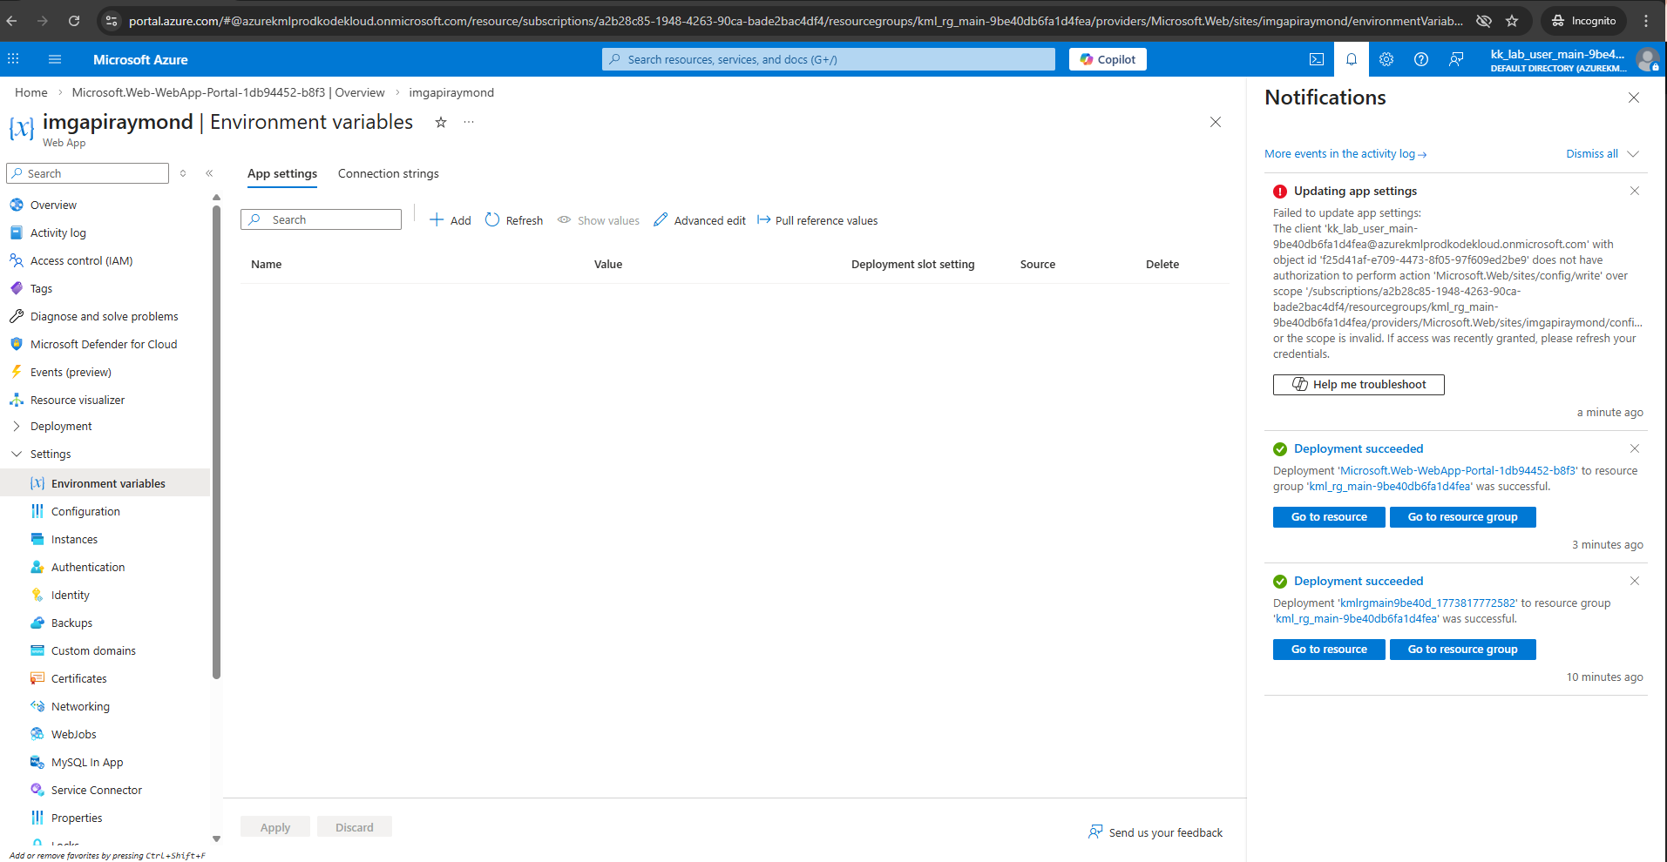The width and height of the screenshot is (1667, 862).
Task: Click the resource menu Search field
Action: coord(87,173)
